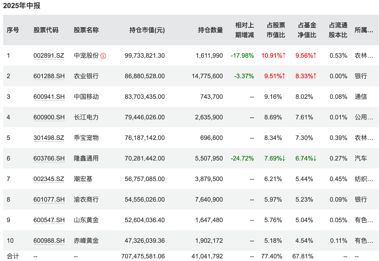The width and height of the screenshot is (379, 261).
Task: Click total market value 707,475,581.06
Action: 143,256
